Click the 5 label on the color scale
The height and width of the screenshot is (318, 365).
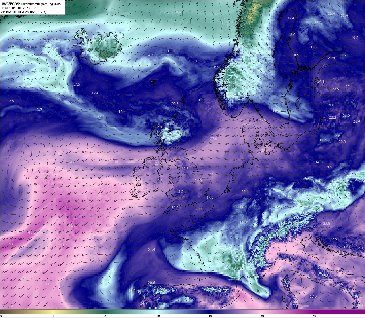pyautogui.click(x=105, y=316)
